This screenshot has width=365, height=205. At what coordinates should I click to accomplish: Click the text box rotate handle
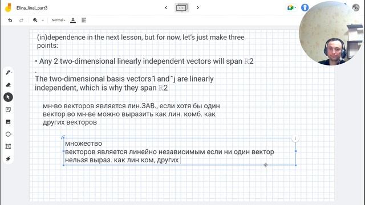click(x=63, y=137)
